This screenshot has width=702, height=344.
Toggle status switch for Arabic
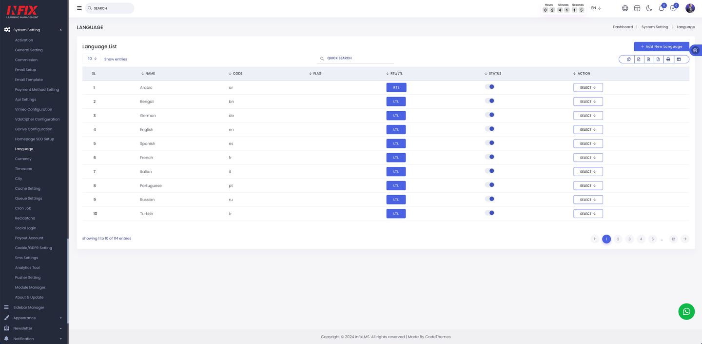click(490, 87)
